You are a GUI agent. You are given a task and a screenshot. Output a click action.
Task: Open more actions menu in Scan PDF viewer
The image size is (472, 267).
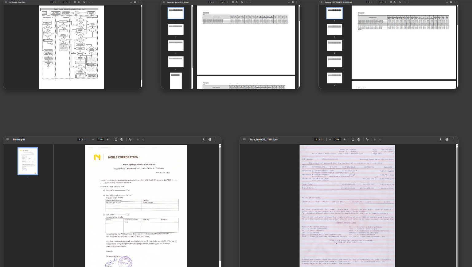pos(453,139)
